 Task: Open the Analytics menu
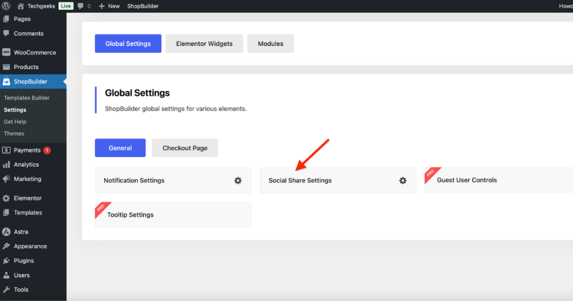[33, 164]
